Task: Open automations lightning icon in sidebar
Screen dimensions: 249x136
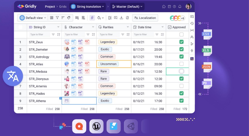Action: (x=192, y=51)
